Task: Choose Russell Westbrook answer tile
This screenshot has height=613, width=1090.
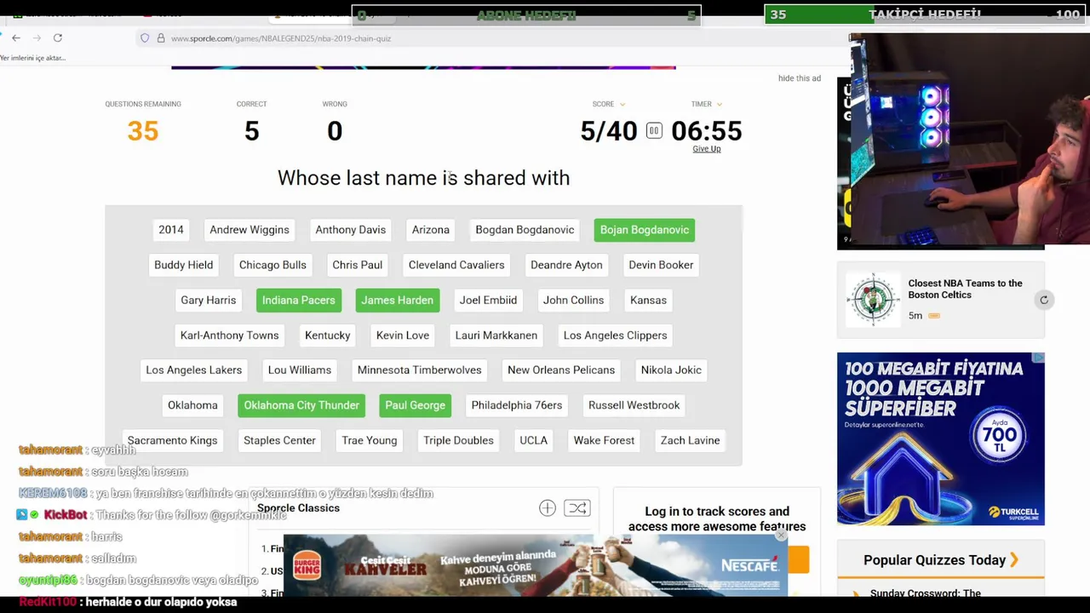Action: pos(634,405)
